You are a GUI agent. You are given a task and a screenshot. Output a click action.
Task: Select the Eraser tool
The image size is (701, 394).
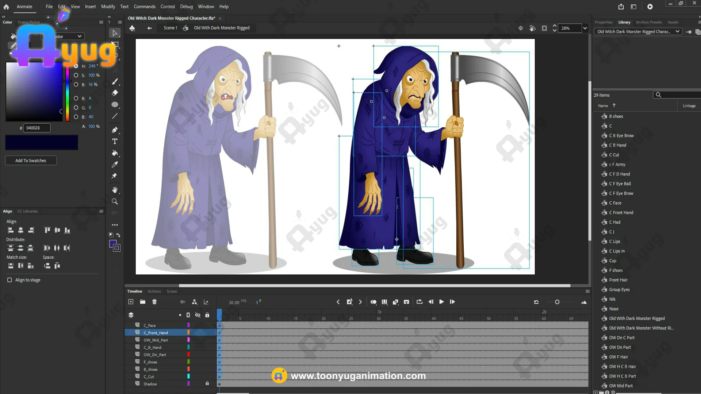click(x=115, y=93)
